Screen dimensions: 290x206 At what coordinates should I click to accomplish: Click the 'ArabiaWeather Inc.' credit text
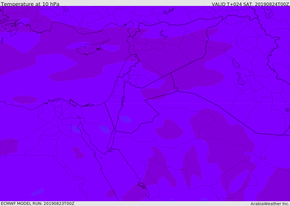point(270,204)
